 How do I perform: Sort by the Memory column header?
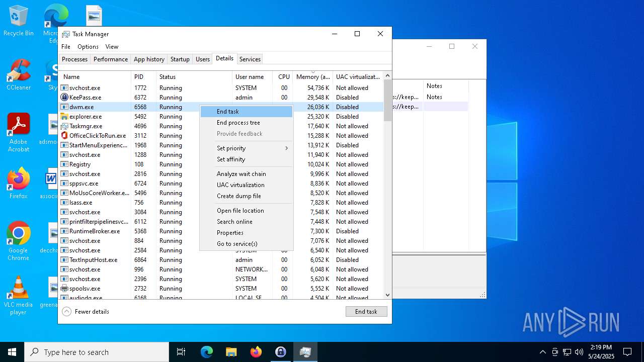point(313,76)
